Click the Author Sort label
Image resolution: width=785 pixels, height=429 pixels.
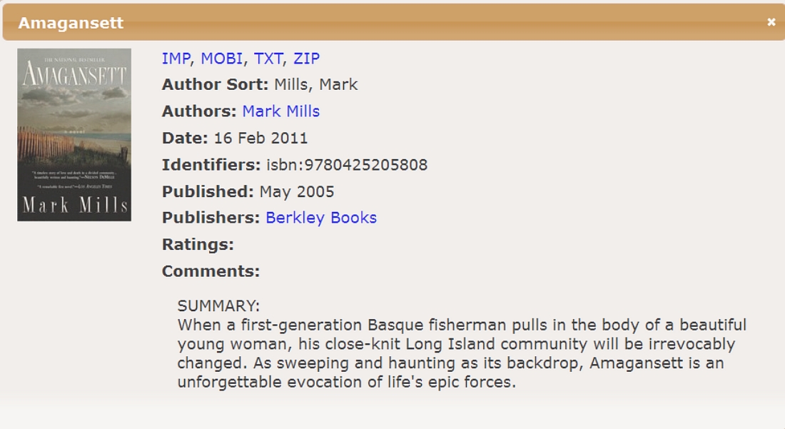[216, 85]
